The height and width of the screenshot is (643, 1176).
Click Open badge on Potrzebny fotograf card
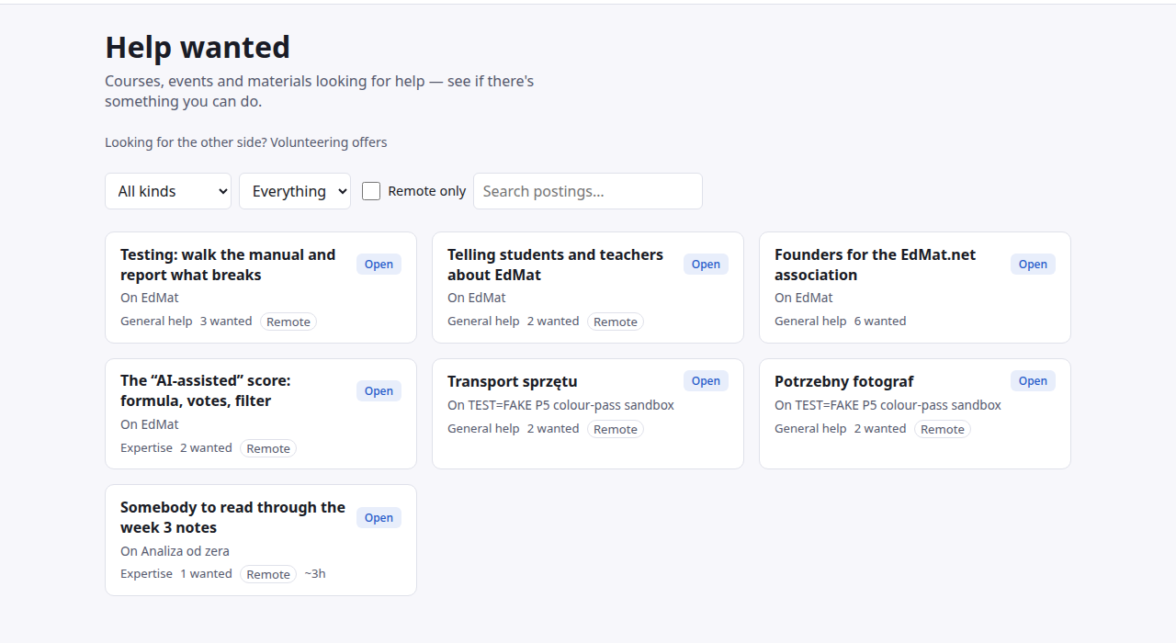point(1033,381)
